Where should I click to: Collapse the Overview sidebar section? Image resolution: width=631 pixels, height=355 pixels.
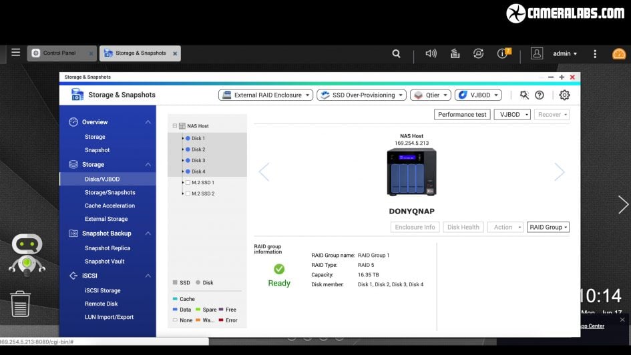pyautogui.click(x=148, y=122)
